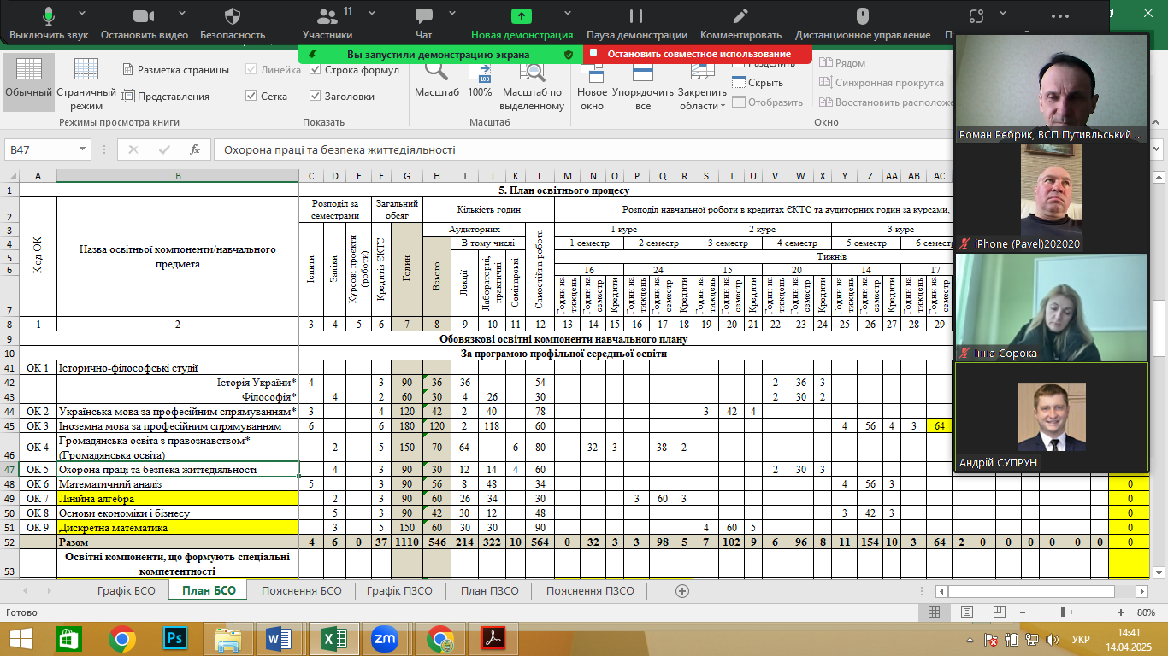Disable the Заголовки headings checkbox
Image resolution: width=1168 pixels, height=656 pixels.
[x=315, y=97]
